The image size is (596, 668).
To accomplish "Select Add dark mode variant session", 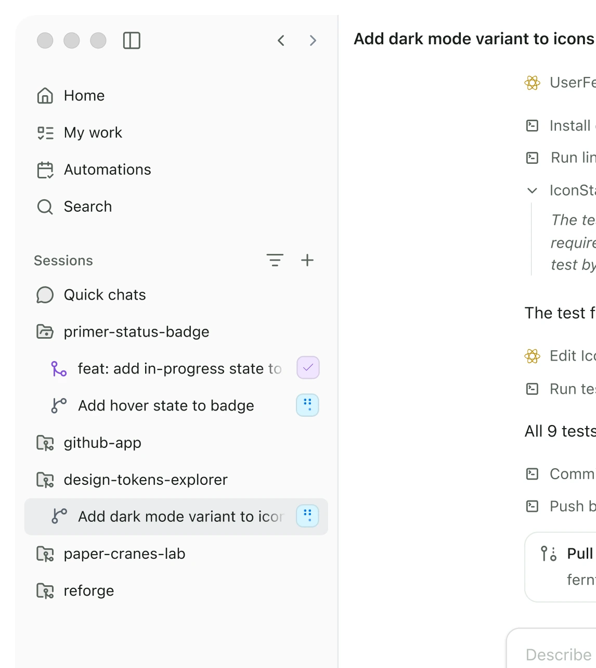I will [x=176, y=517].
